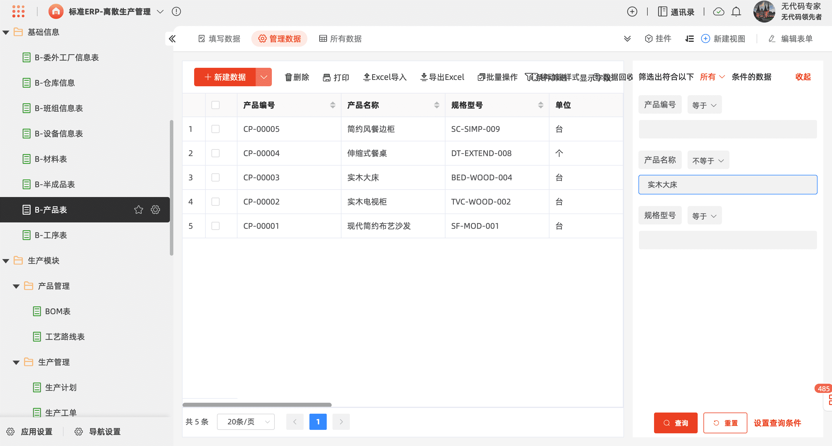
Task: Tick the checkbox for row CP-00005
Action: (x=216, y=129)
